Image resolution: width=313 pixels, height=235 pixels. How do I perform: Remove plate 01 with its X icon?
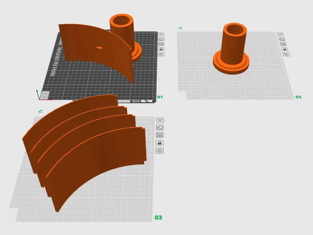pos(161,34)
